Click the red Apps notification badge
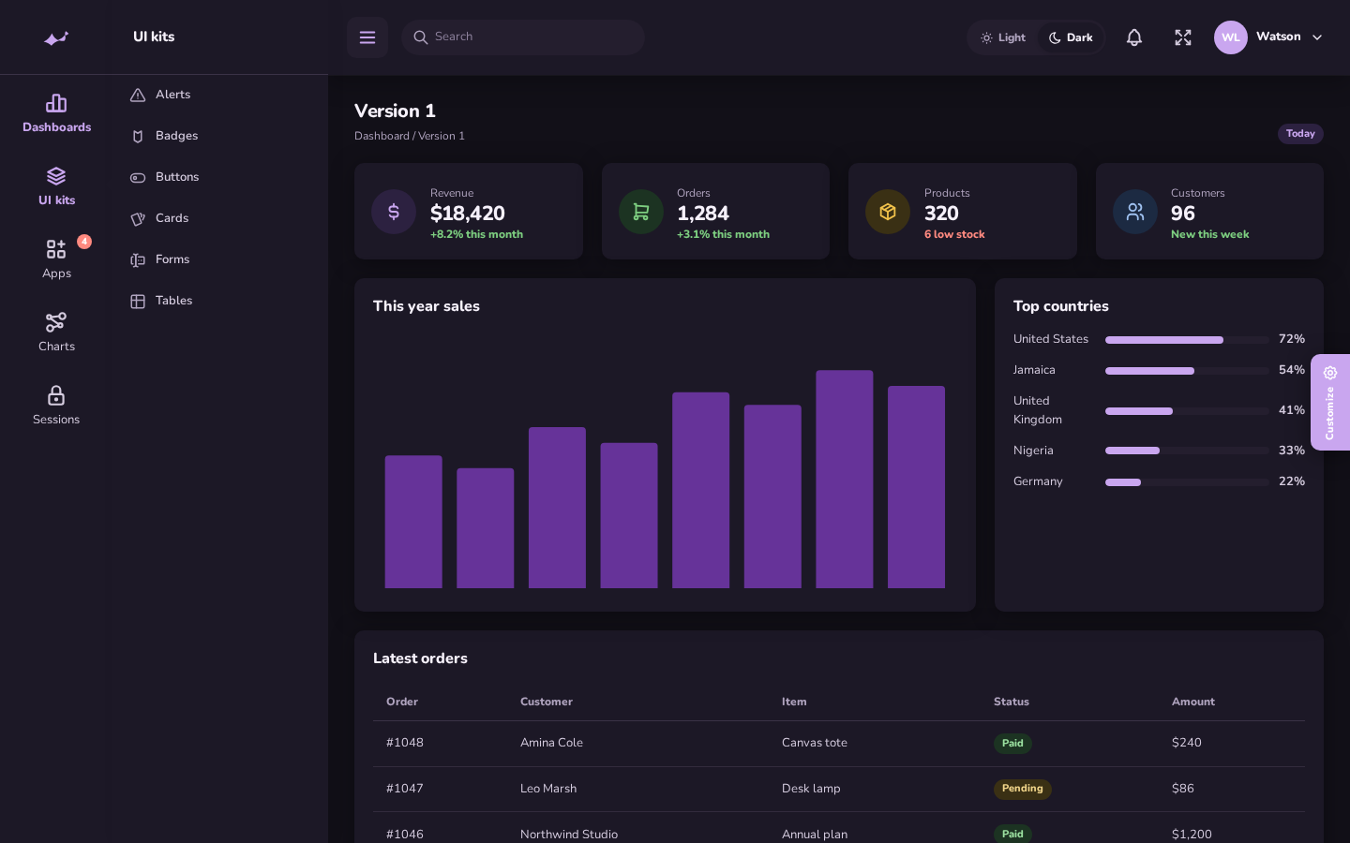 tap(84, 242)
